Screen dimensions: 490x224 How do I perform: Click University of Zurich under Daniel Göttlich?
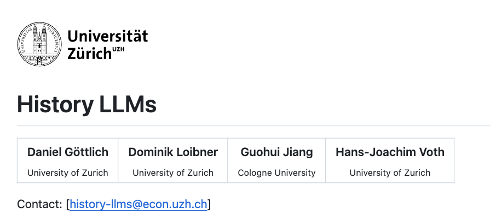coord(68,173)
